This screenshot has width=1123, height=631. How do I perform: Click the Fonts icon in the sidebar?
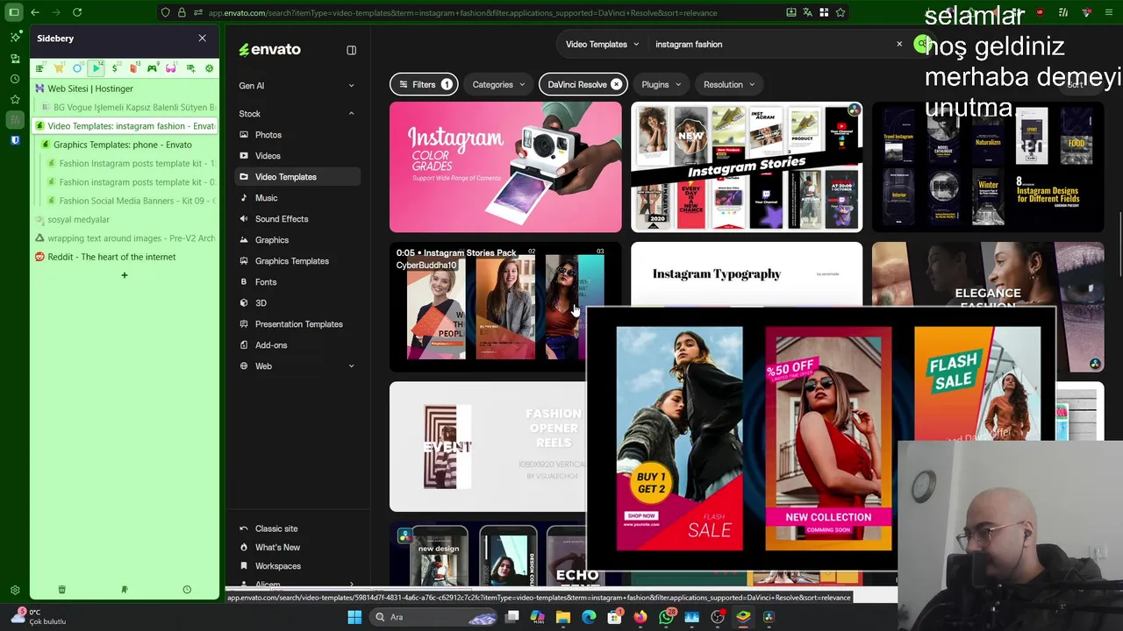[x=244, y=282]
